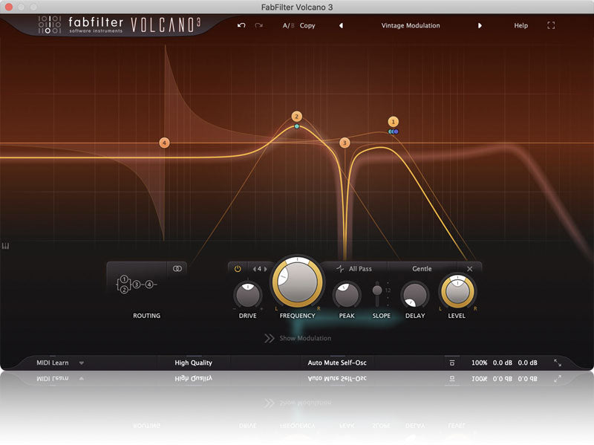The image size is (594, 445).
Task: Toggle the filter power/bypass button
Action: point(238,269)
